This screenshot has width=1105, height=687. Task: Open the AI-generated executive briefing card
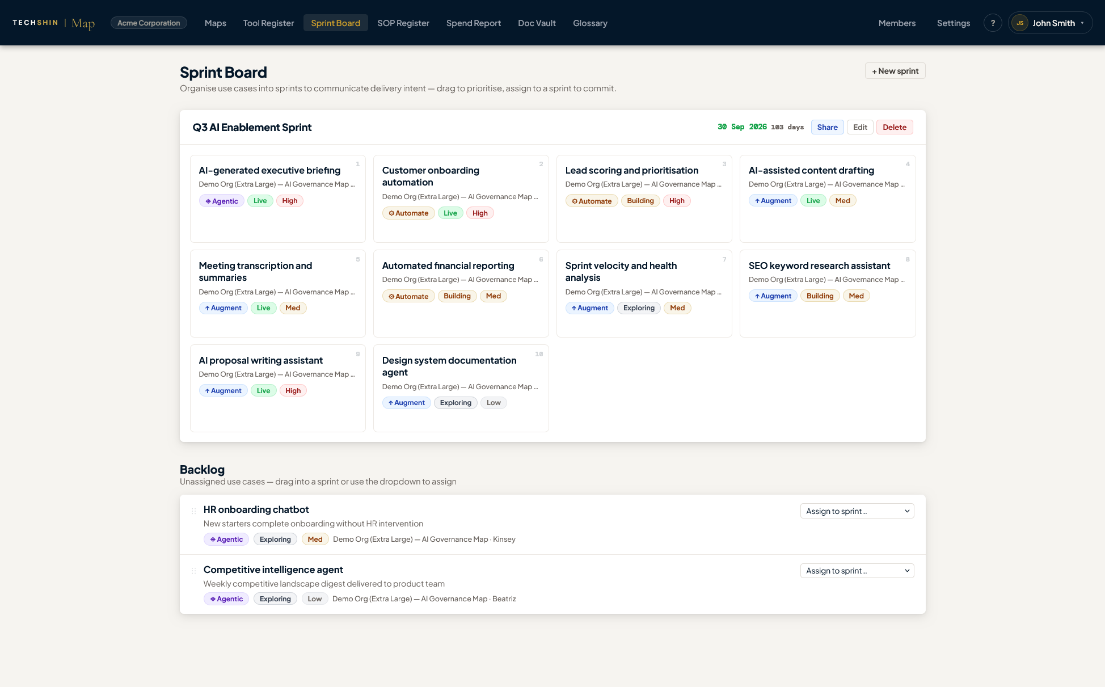[x=278, y=199]
